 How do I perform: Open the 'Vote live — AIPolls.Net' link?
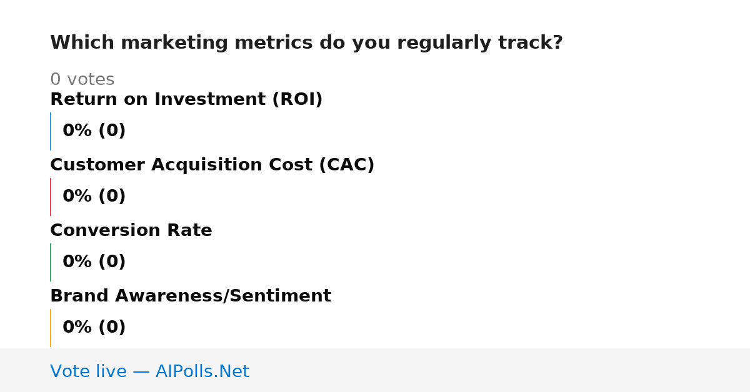[x=149, y=372]
